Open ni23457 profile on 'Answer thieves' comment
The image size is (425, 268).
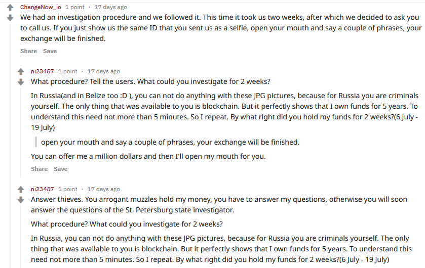tap(42, 189)
